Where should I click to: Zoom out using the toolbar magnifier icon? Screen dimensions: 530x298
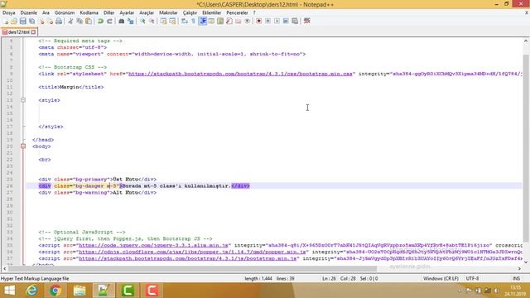coord(152,21)
